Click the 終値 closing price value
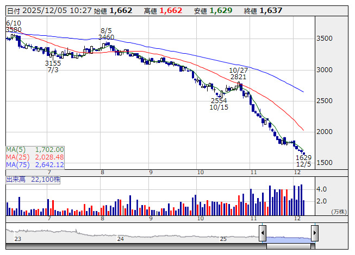 [270, 10]
